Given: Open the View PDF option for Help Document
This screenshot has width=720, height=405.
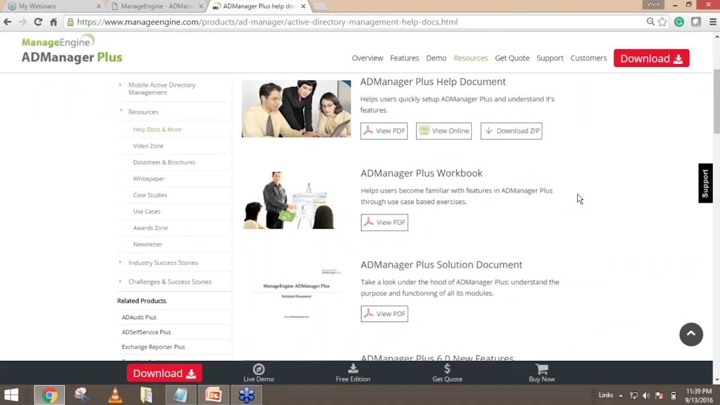Looking at the screenshot, I should pyautogui.click(x=384, y=130).
